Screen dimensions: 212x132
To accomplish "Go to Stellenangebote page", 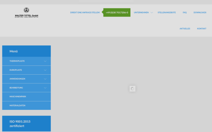I will point(166,13).
